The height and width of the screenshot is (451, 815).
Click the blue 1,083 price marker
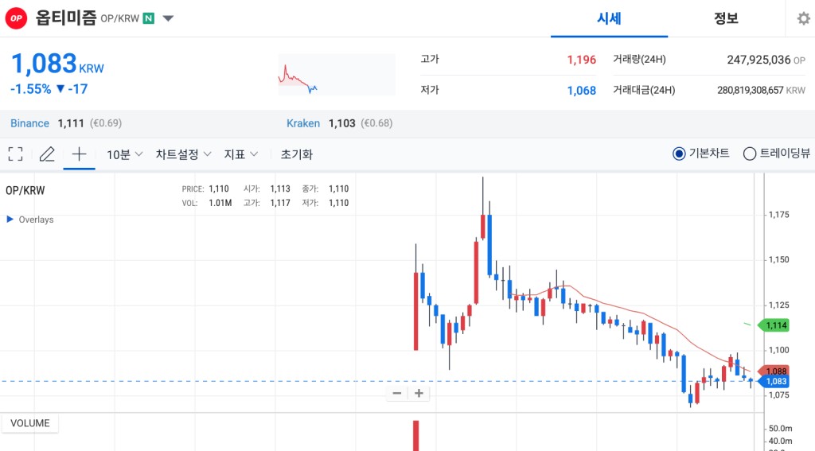[x=774, y=381]
